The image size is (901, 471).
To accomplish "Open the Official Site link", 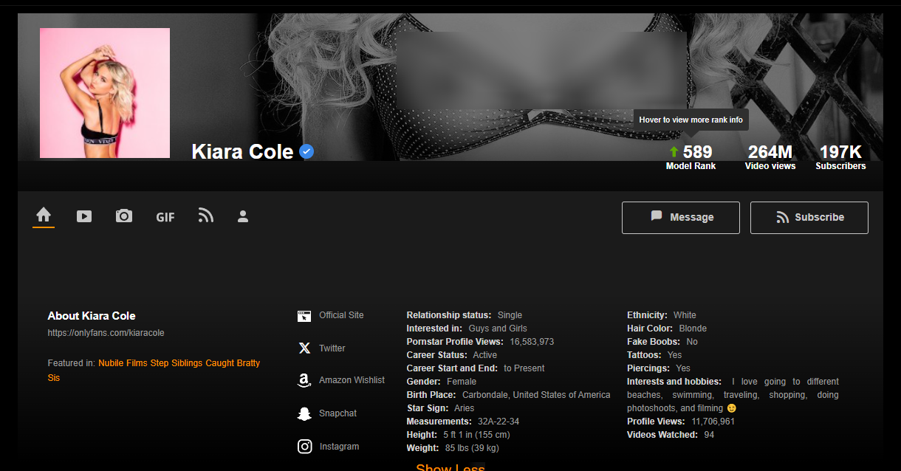I will pyautogui.click(x=340, y=315).
